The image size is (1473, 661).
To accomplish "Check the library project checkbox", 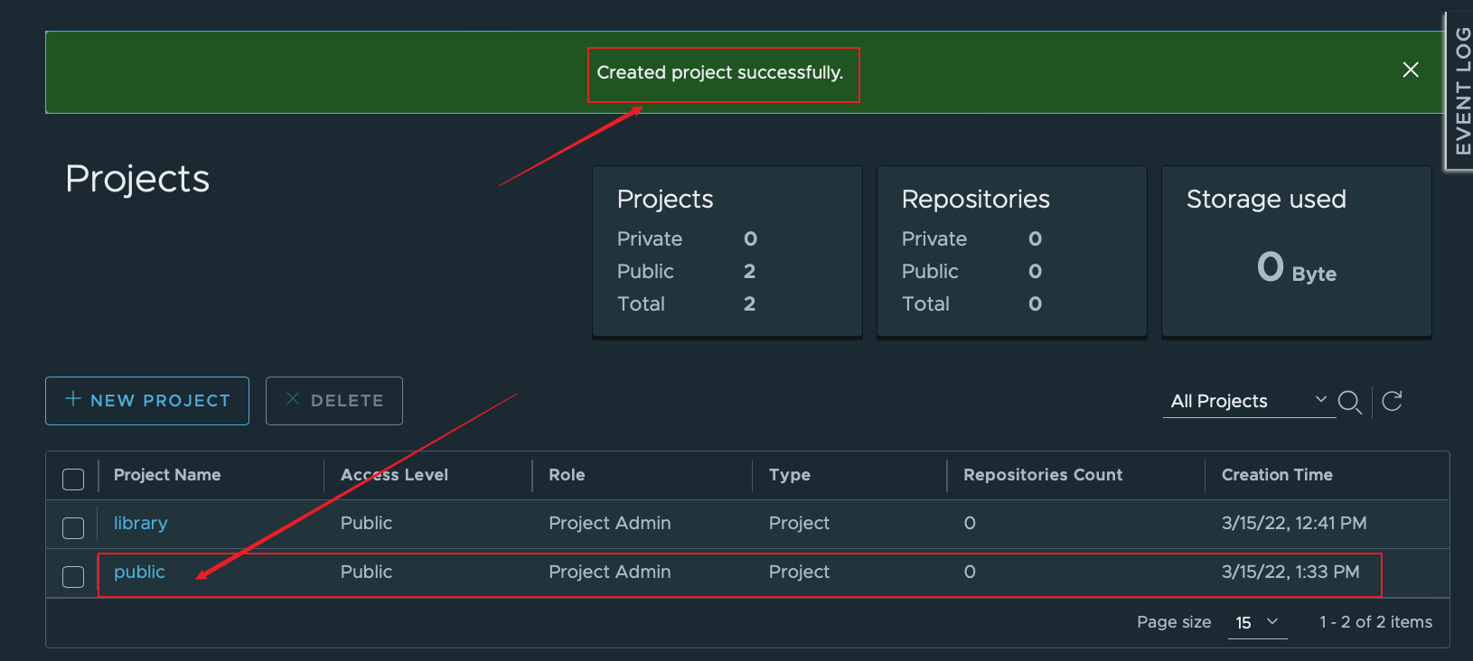I will coord(73,527).
